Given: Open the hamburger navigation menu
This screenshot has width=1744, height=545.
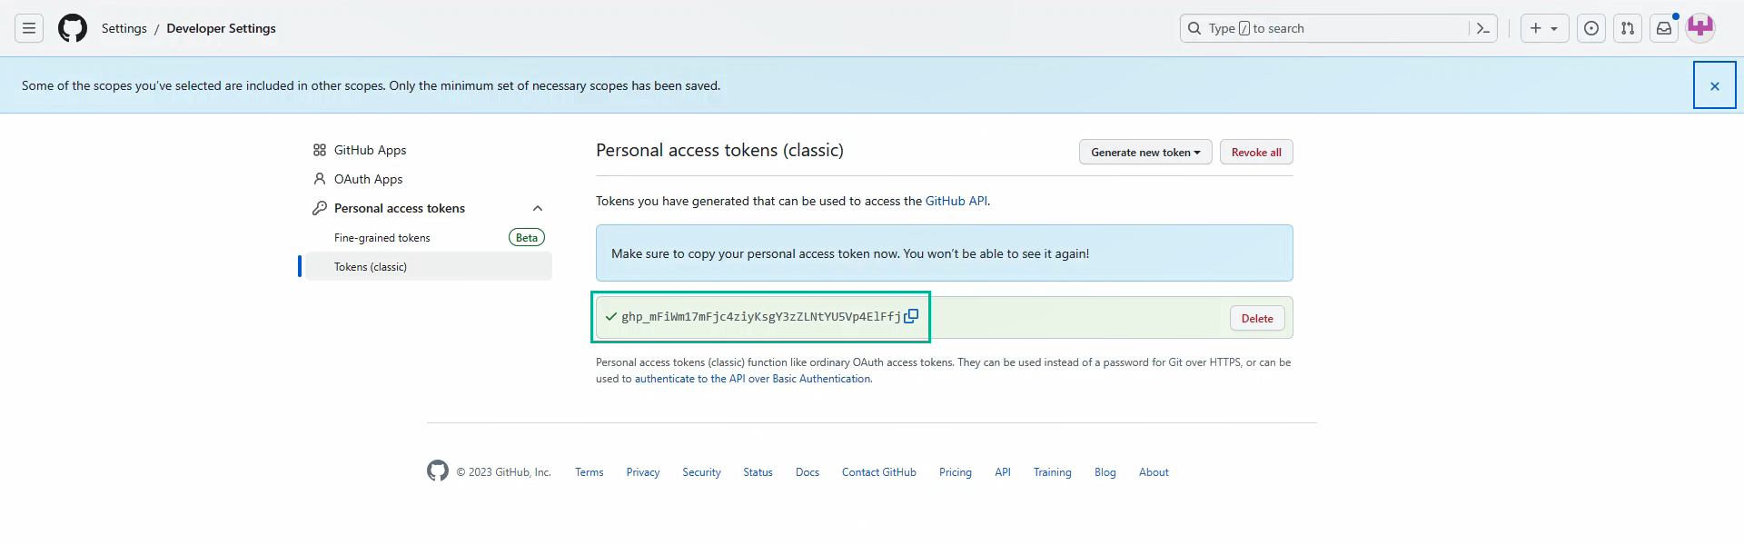Looking at the screenshot, I should point(29,28).
